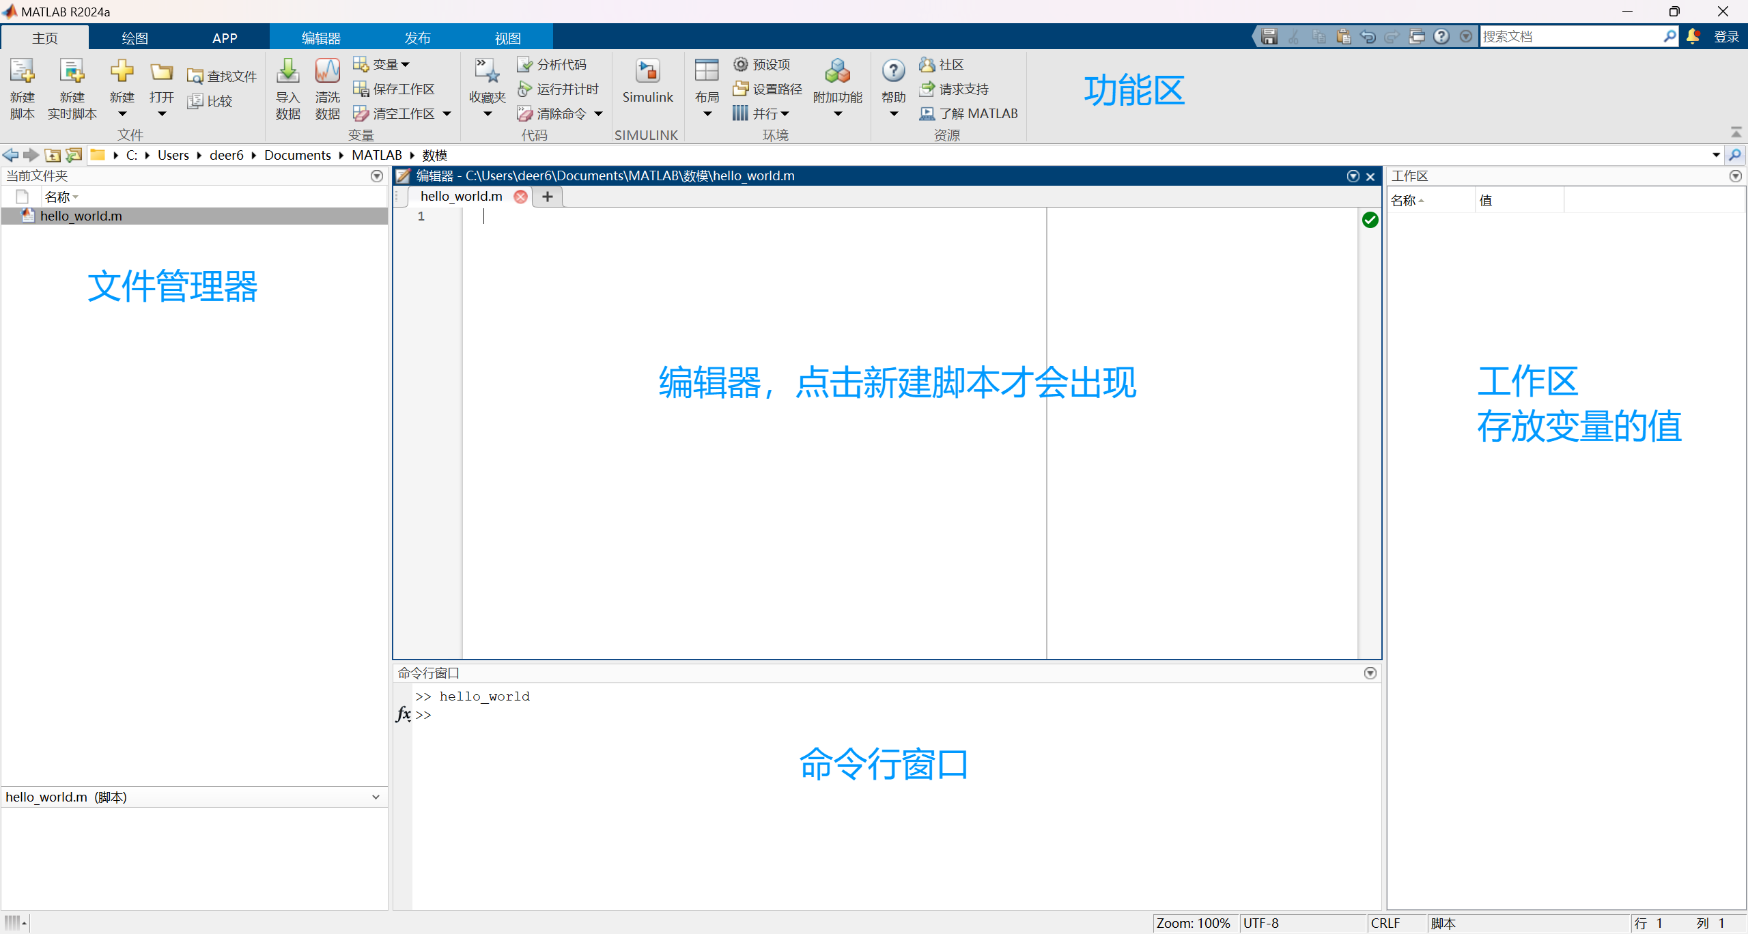Screen dimensions: 1748x934
Task: Click the Zoom 100% control
Action: (1194, 923)
